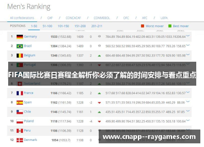
Task: Click Germany's grey no-change indicator
Action: coord(100,36)
